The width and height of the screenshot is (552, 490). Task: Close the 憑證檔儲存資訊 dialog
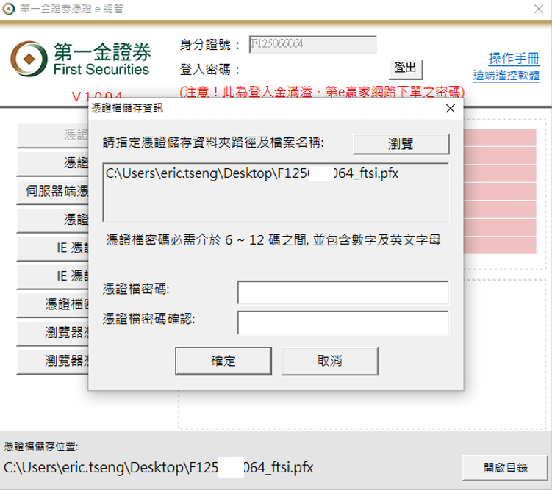pyautogui.click(x=450, y=109)
